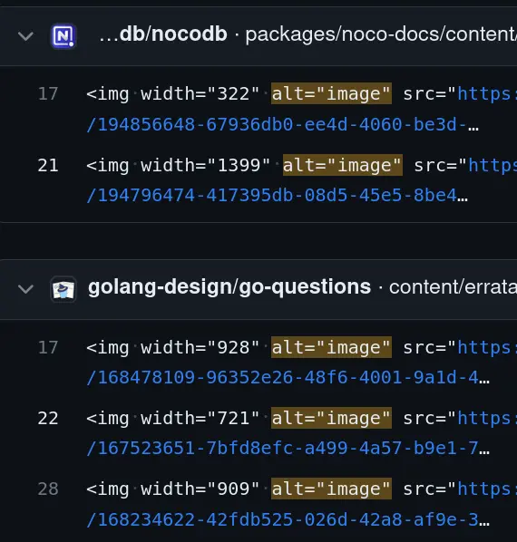Jump to line 28 in go-questions result
This screenshot has height=542, width=517.
pos(48,489)
